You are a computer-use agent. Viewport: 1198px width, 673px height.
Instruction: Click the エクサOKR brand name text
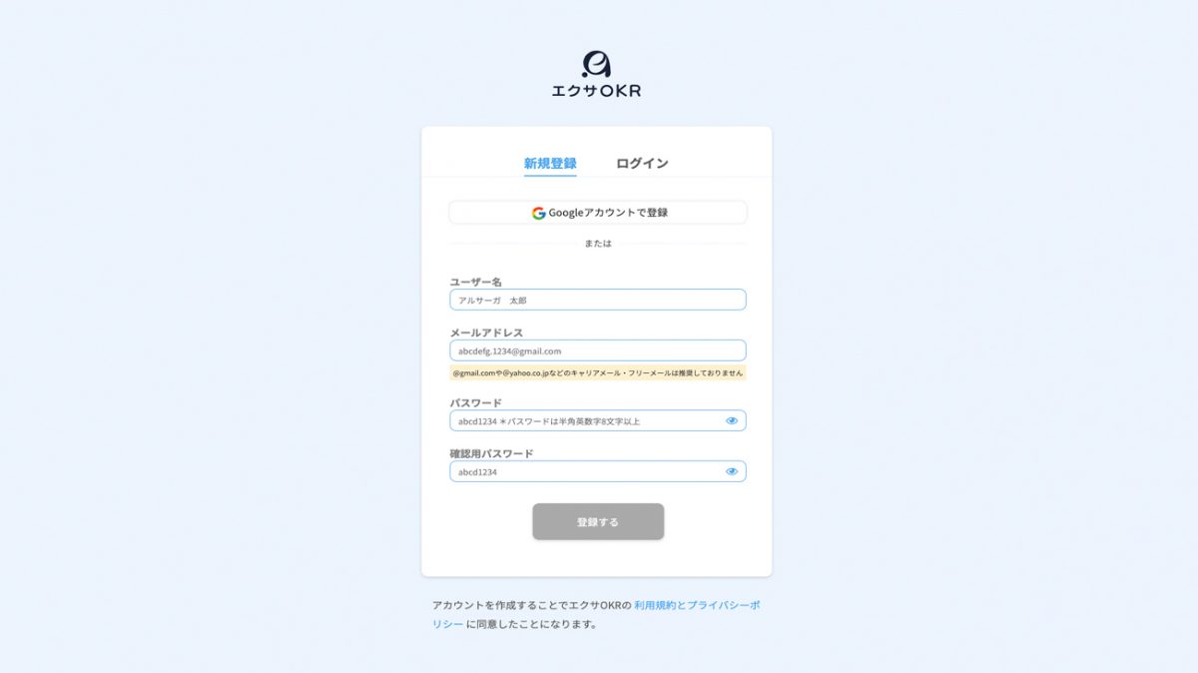pyautogui.click(x=596, y=91)
